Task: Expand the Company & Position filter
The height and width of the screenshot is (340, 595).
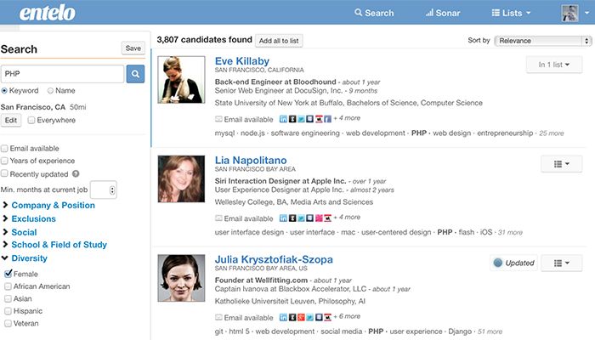Action: (x=53, y=205)
